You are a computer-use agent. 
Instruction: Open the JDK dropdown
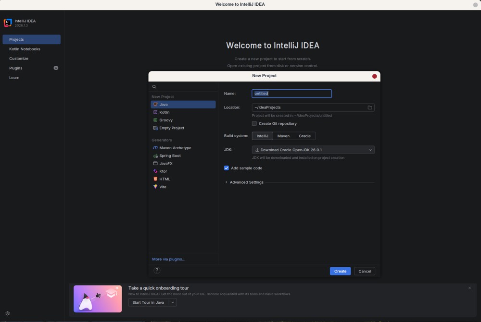click(313, 150)
